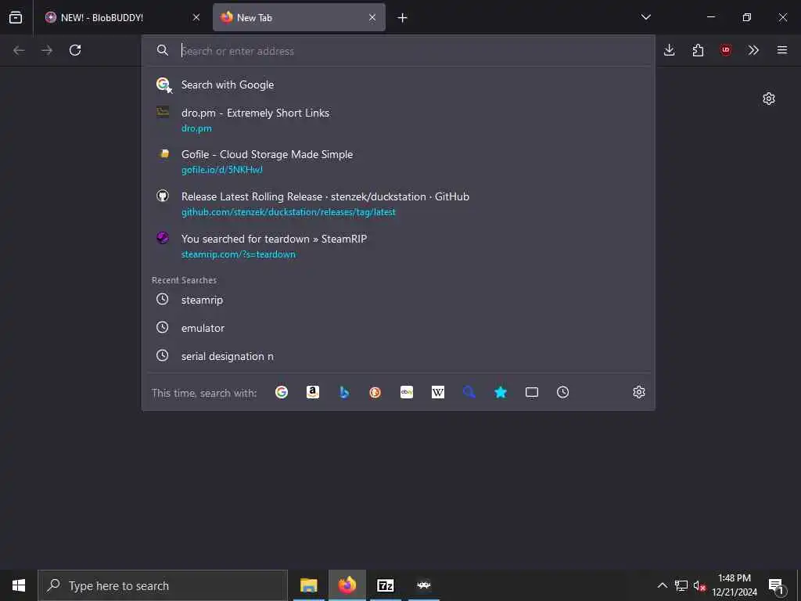Screen dimensions: 801x601
Task: Search this time with DuckDuckGo icon
Action: (375, 392)
